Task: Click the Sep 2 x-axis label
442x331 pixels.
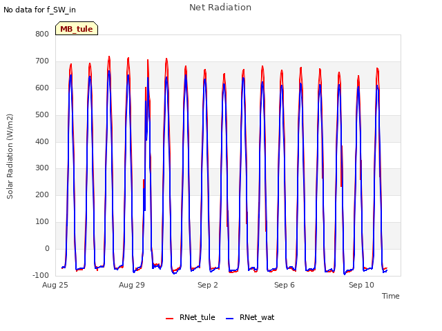Action: (208, 285)
